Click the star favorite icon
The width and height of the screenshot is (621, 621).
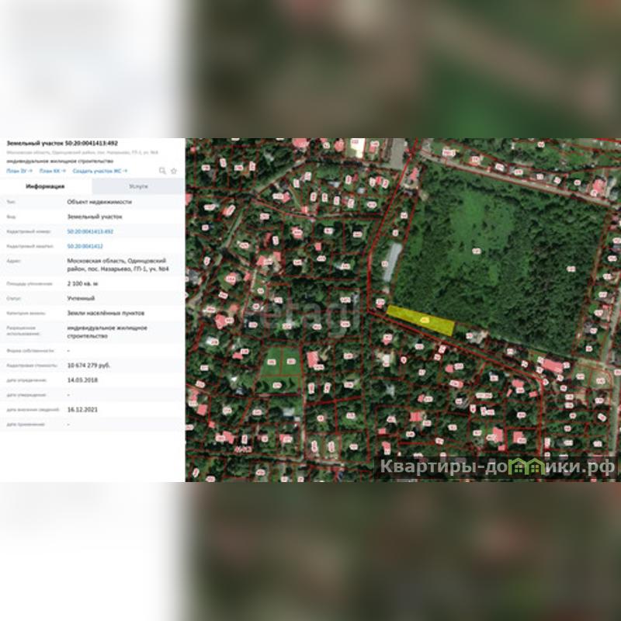(174, 171)
